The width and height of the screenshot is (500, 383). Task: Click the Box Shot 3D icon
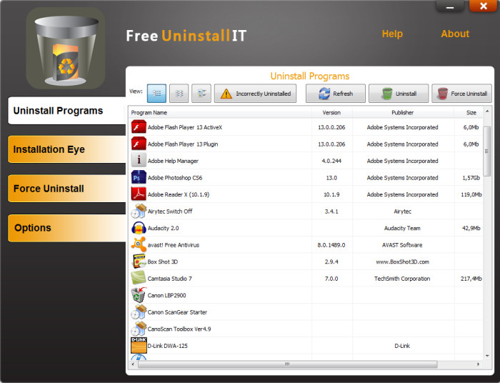tap(139, 262)
